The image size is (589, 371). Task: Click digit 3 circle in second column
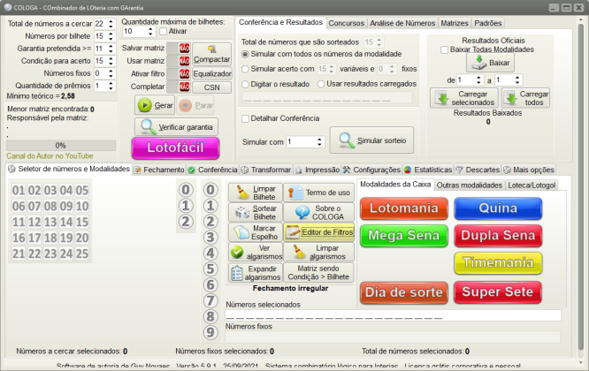[210, 238]
